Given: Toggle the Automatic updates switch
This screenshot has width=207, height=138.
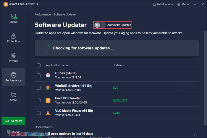Looking at the screenshot, I should (100, 25).
